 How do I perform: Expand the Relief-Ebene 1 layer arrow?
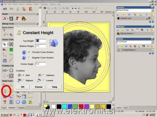pyautogui.click(x=122, y=50)
